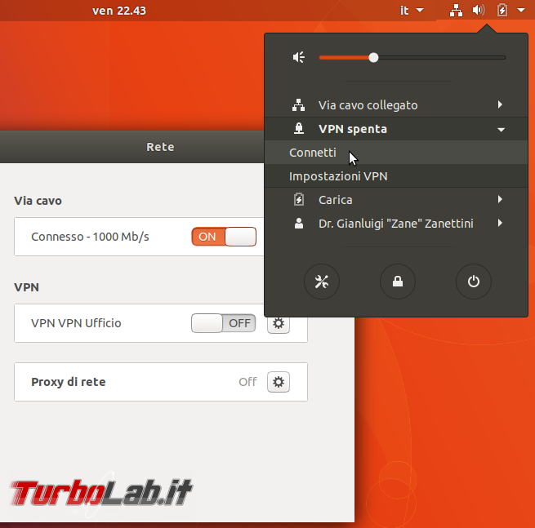This screenshot has width=535, height=528.
Task: Click the VPN spenta menu item
Action: click(x=396, y=129)
